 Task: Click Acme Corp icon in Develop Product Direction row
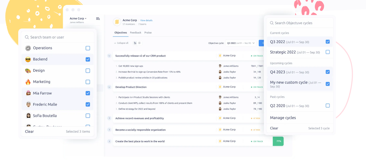pyautogui.click(x=220, y=87)
